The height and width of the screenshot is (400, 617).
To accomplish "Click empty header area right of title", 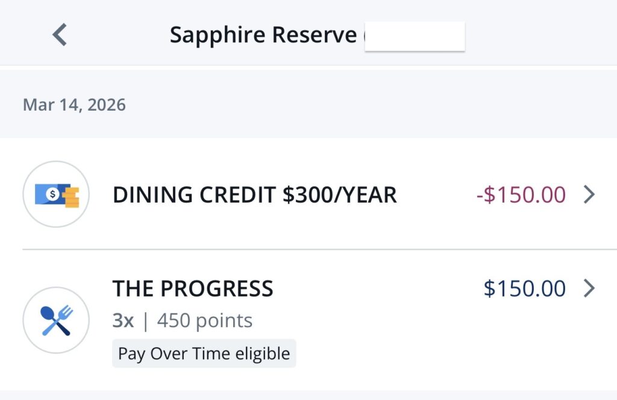I will pos(542,35).
